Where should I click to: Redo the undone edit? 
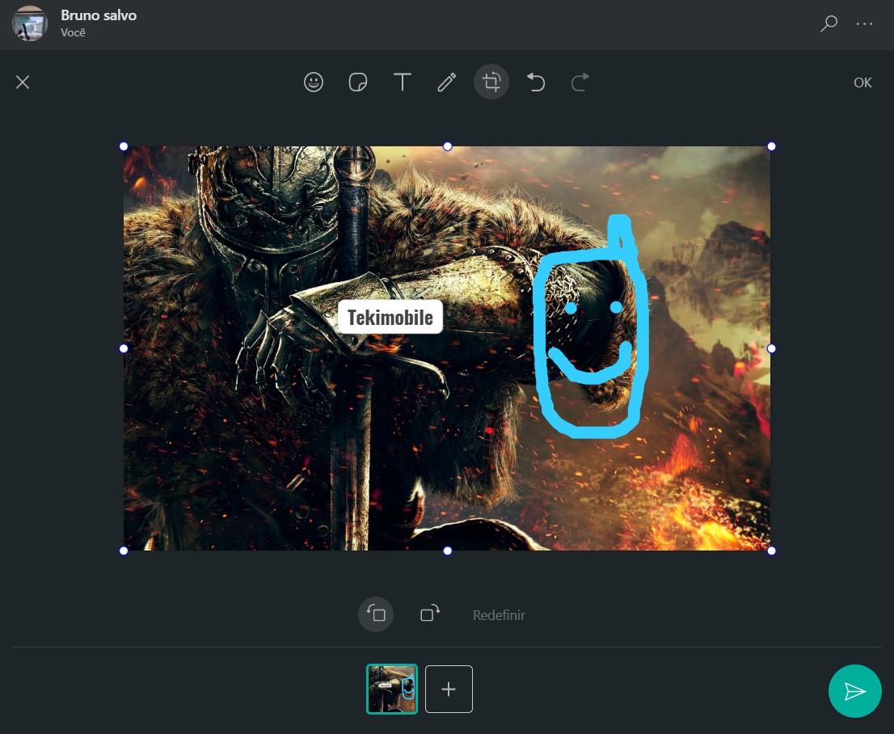580,82
